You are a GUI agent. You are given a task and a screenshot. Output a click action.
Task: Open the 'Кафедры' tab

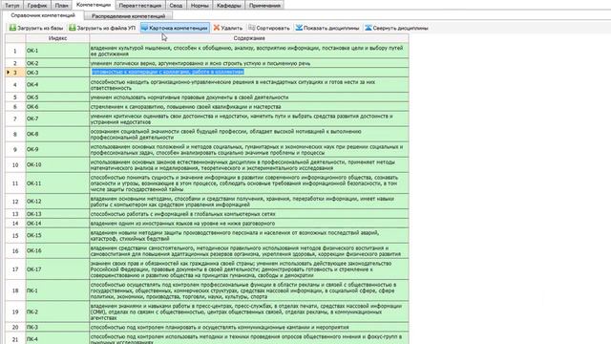coord(229,6)
